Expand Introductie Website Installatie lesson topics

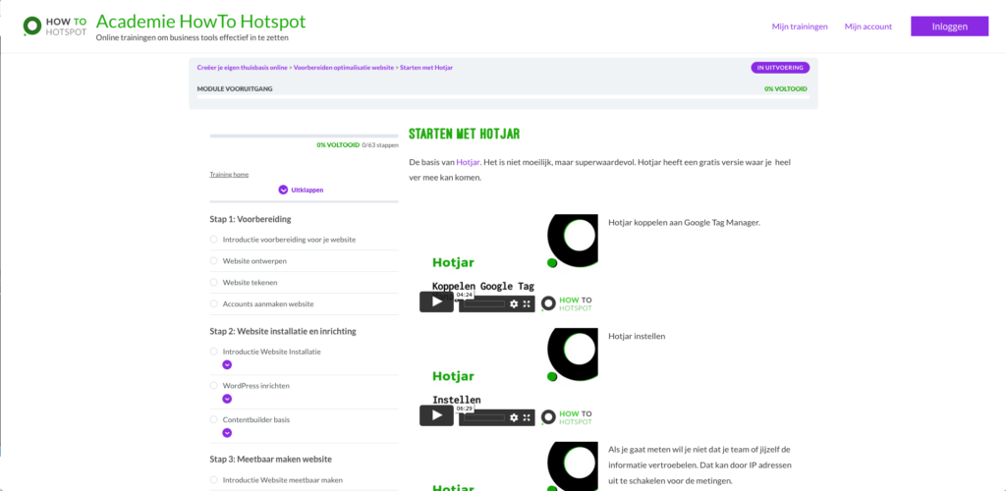click(227, 364)
